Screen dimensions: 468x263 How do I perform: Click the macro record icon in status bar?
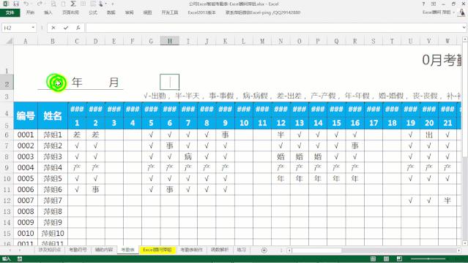click(x=19, y=259)
